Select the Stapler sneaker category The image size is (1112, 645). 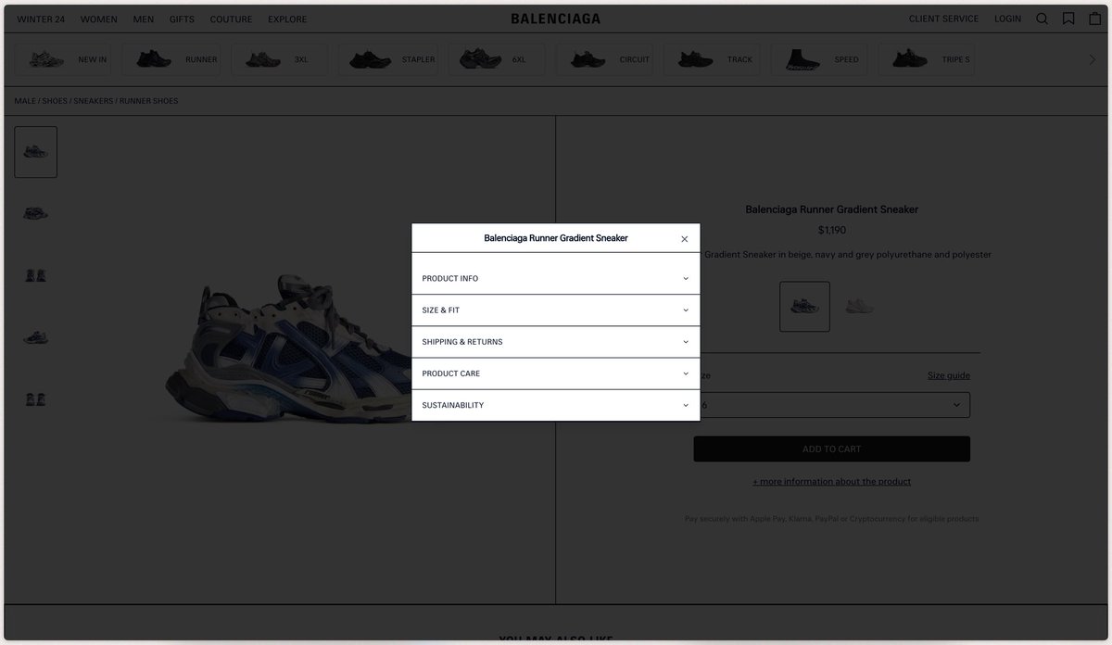point(388,59)
